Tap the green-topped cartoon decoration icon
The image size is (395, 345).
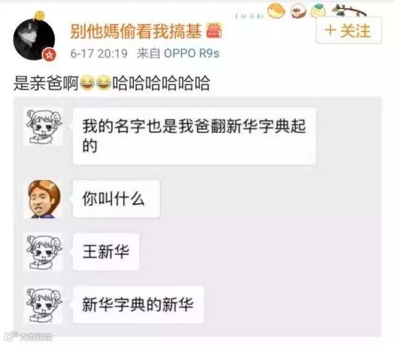(318, 11)
